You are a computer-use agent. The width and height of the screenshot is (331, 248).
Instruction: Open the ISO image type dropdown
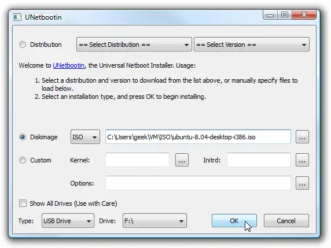85,137
